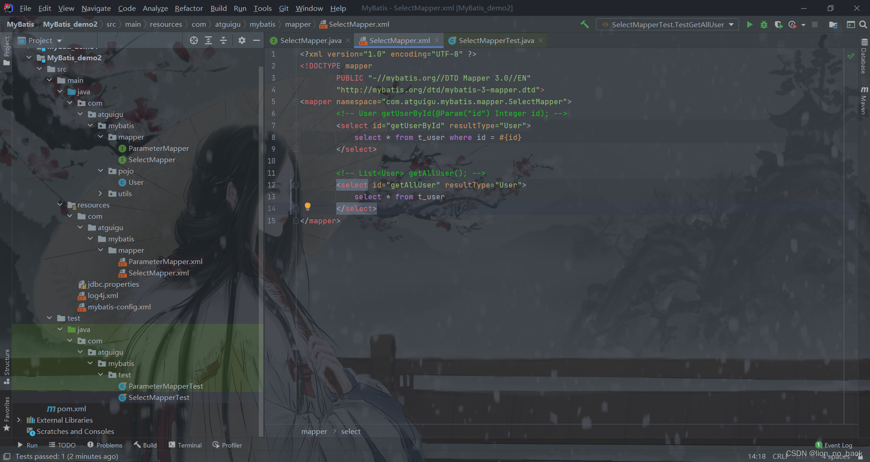This screenshot has width=870, height=462.
Task: Click the Expand All icon in the Project panel
Action: (x=208, y=40)
